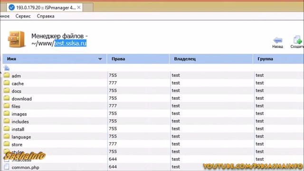Click the ISPmanager tab favicon
The image size is (304, 171).
[11, 8]
